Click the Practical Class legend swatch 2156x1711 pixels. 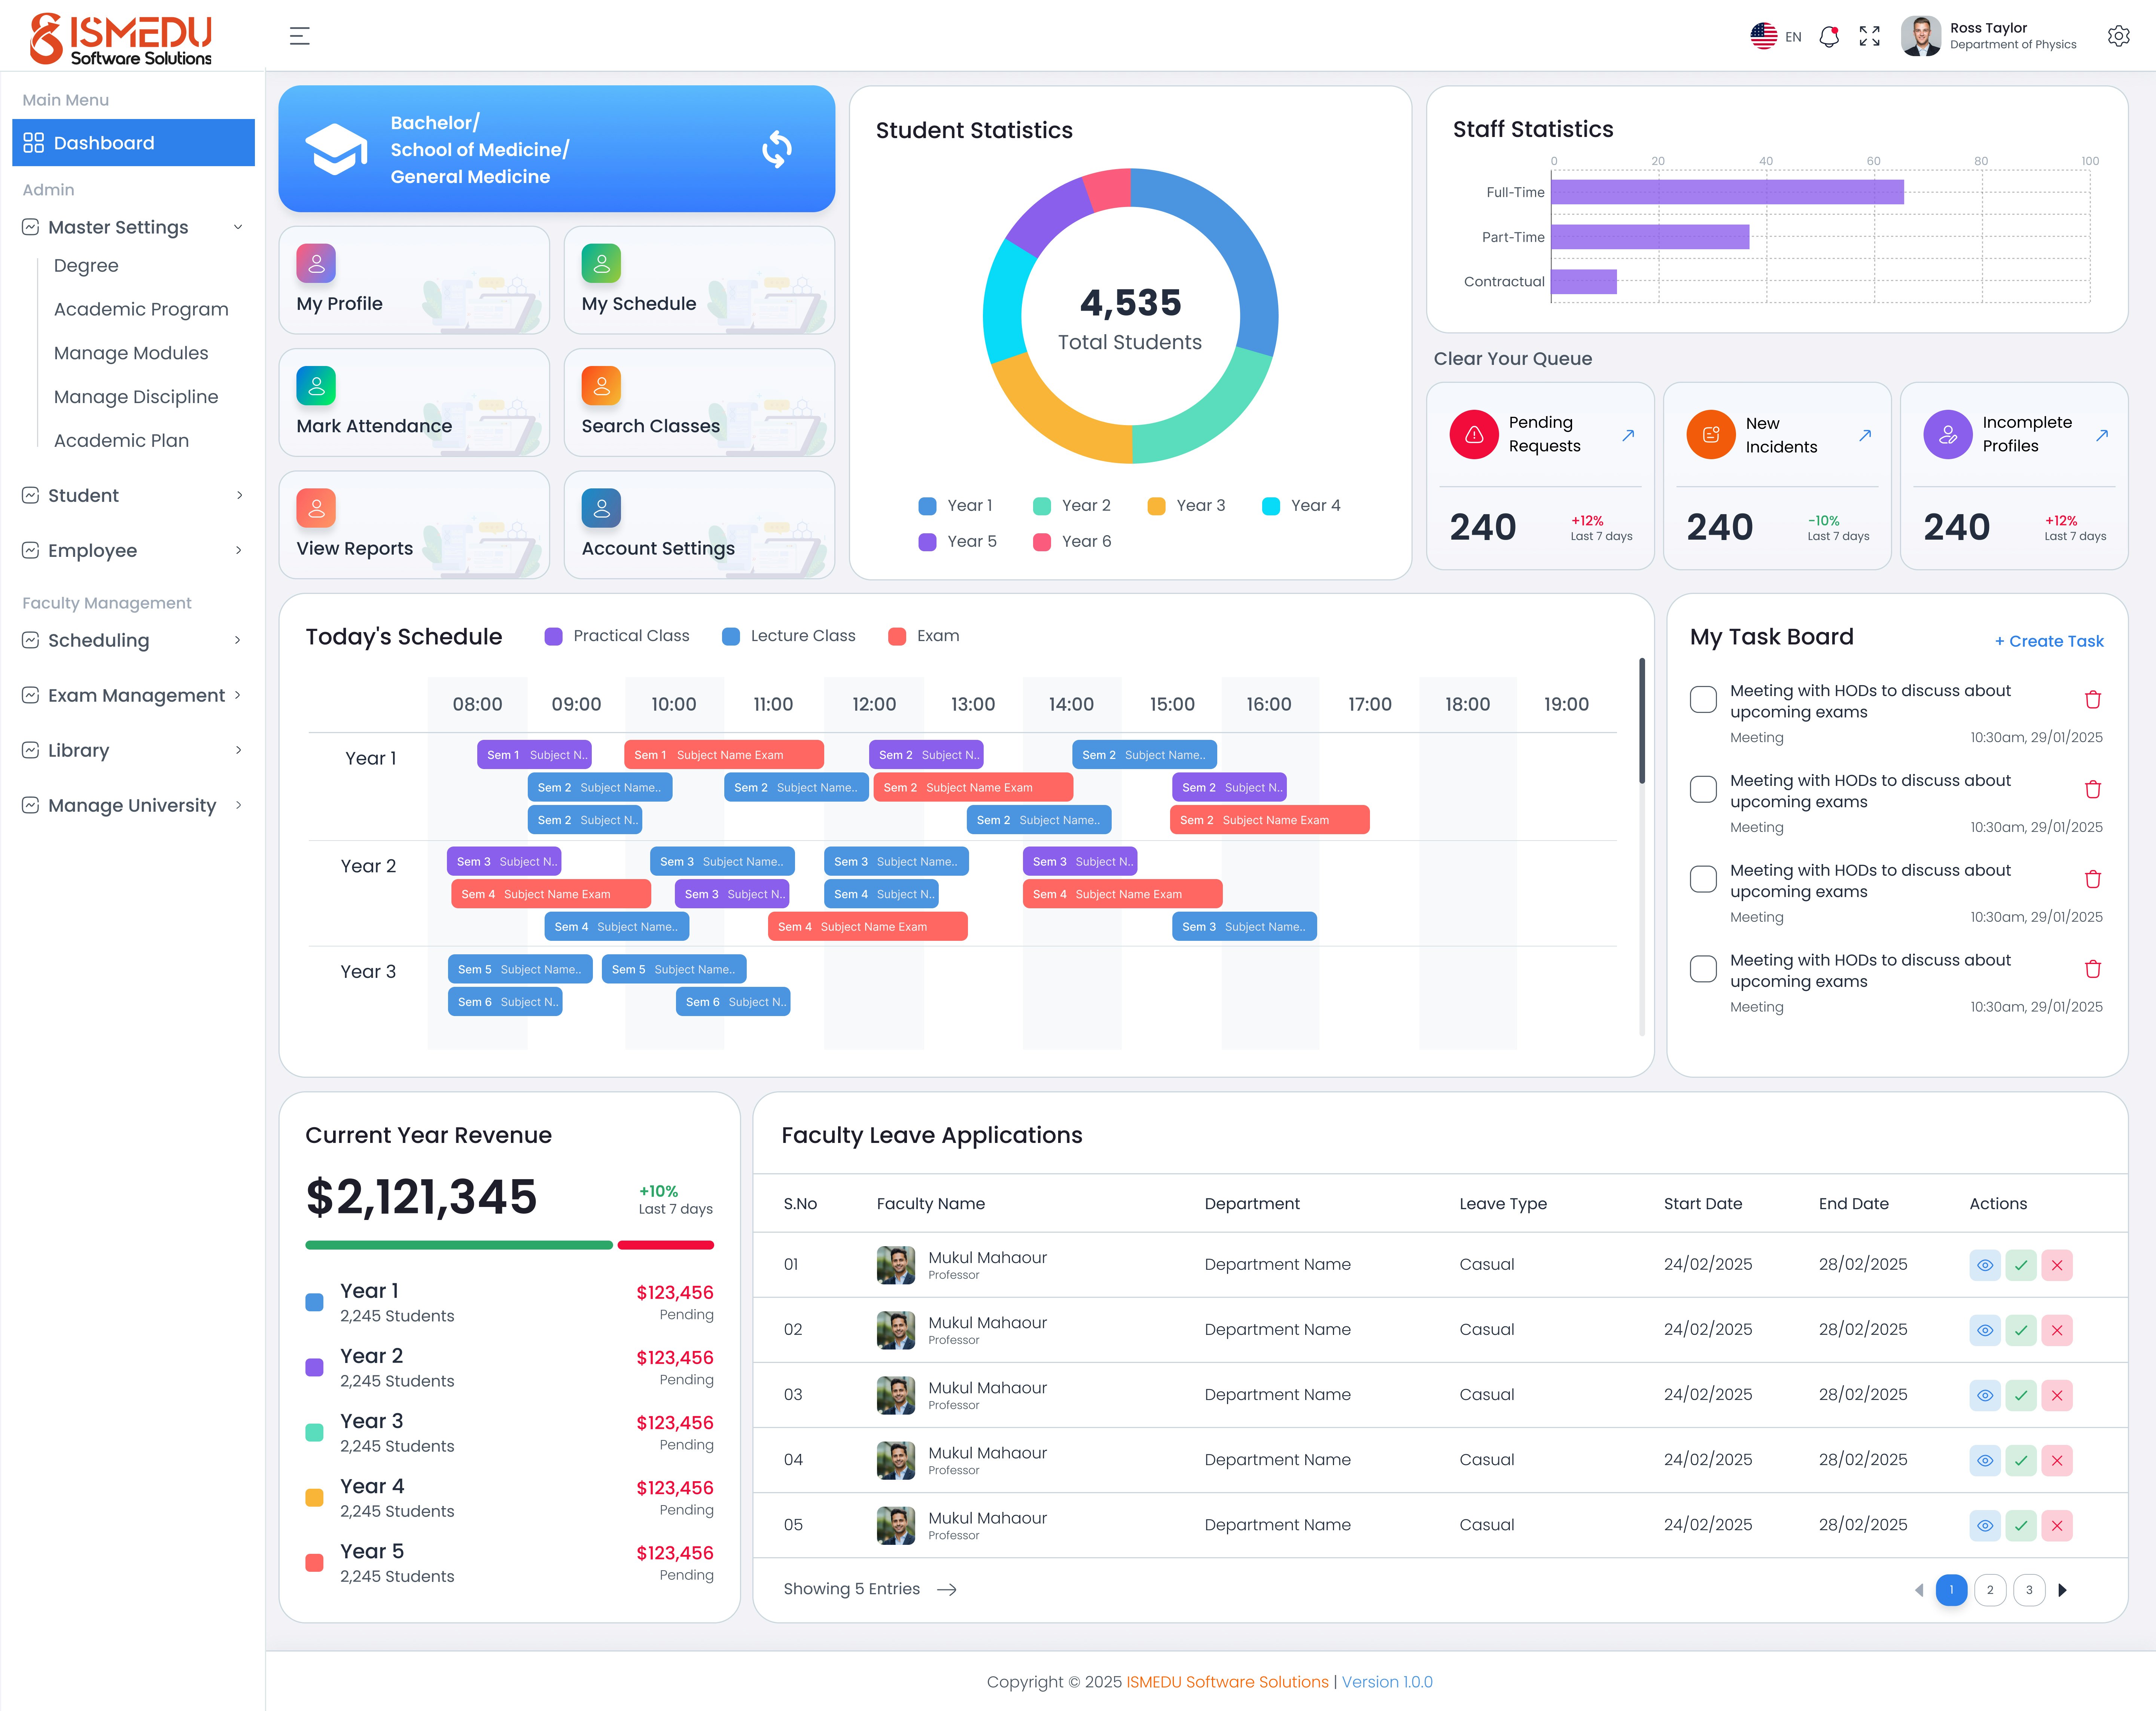pyautogui.click(x=553, y=636)
